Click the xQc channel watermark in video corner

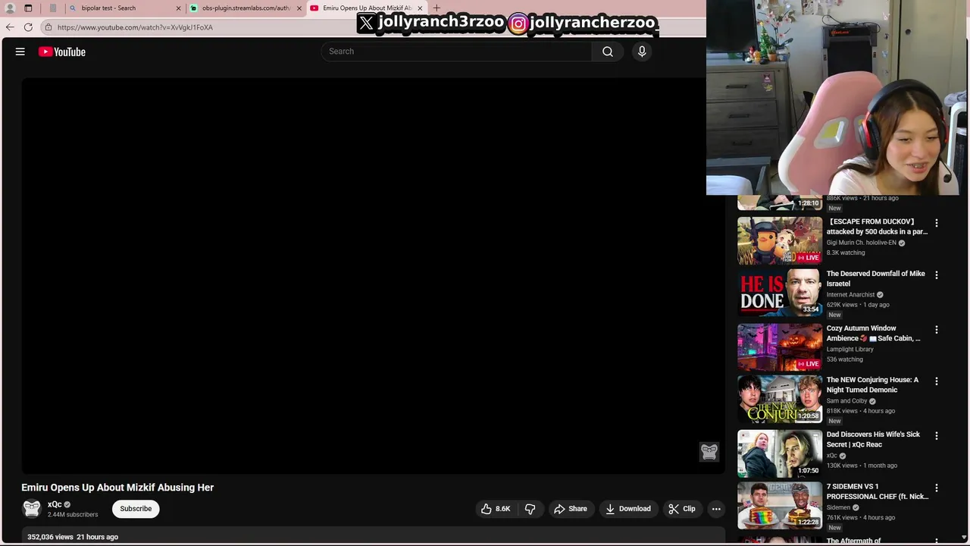(709, 452)
